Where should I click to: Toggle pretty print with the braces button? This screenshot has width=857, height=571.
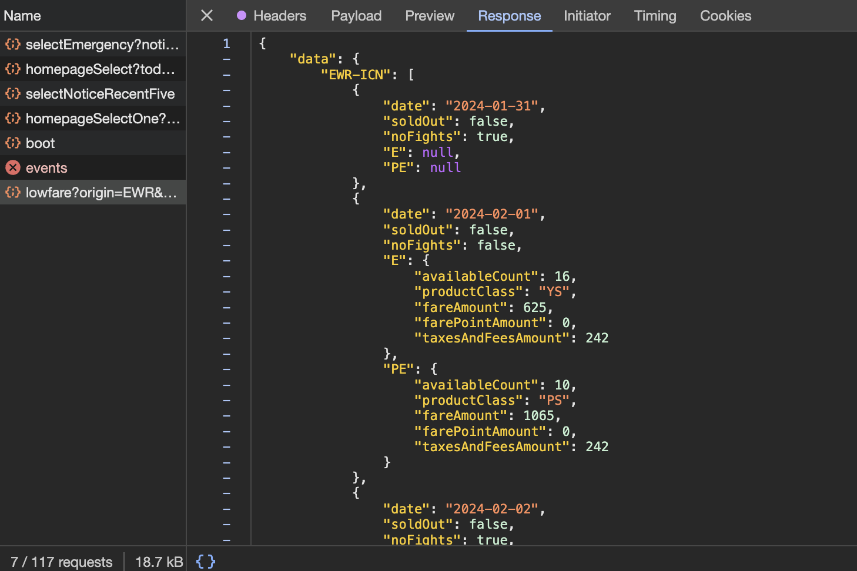point(206,562)
